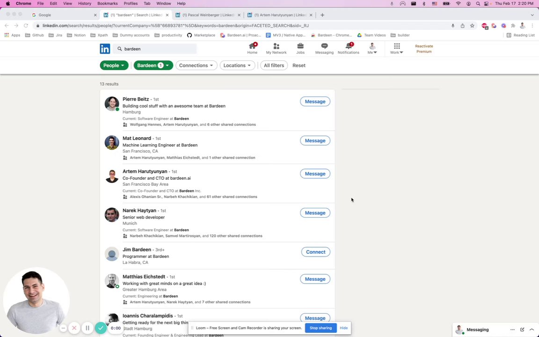Message Pierre Beitz
This screenshot has width=539, height=337.
(315, 102)
